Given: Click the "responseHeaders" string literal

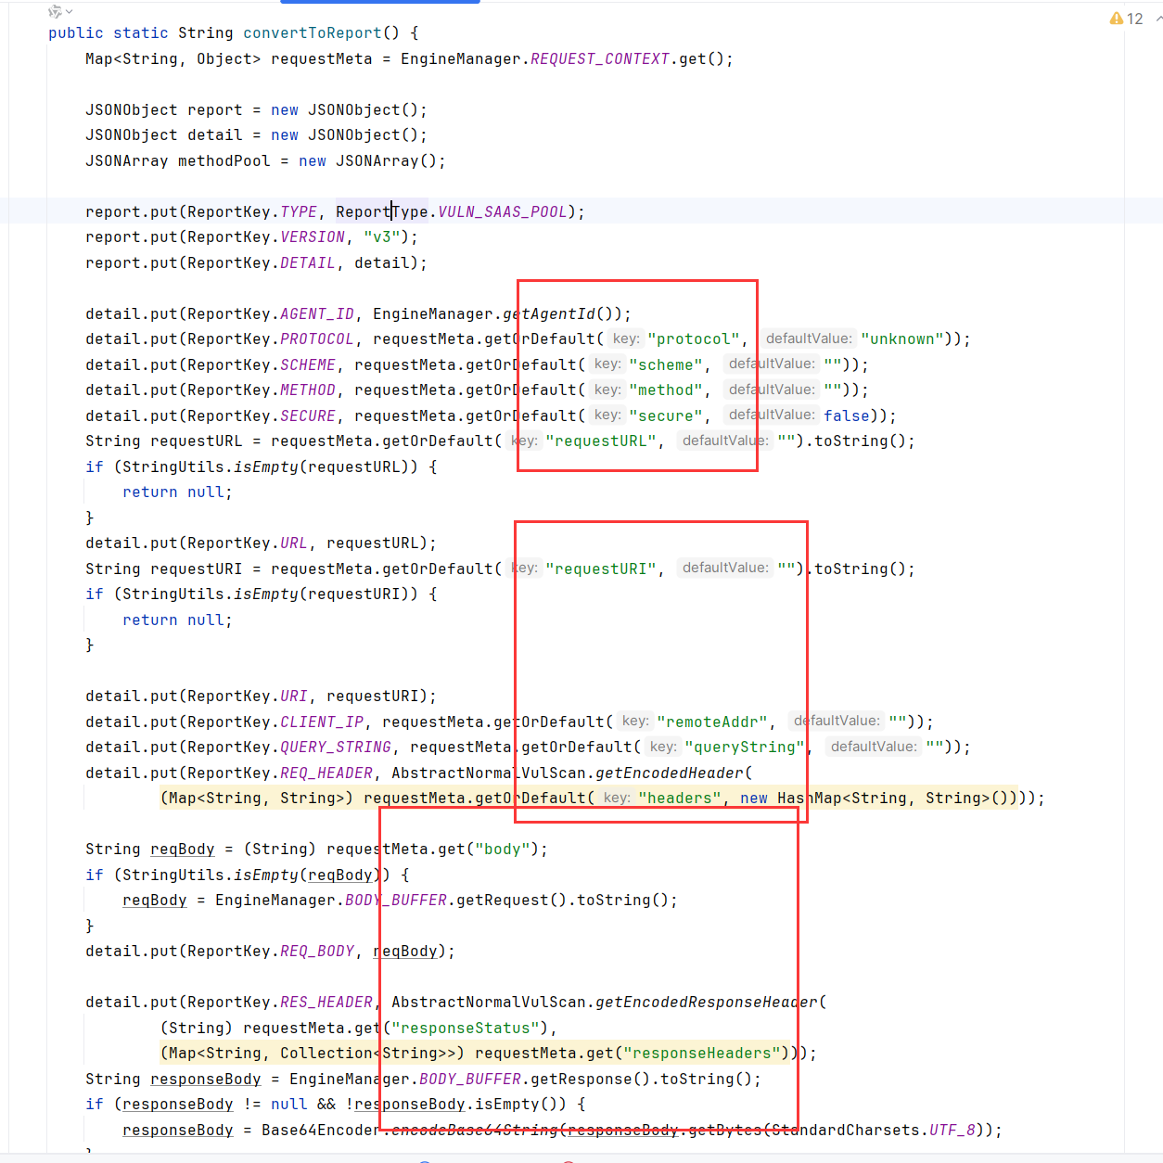Looking at the screenshot, I should 701,1054.
